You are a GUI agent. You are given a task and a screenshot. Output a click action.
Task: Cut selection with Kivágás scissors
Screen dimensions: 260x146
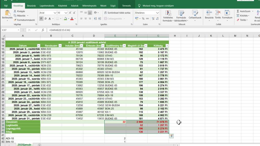click(x=15, y=11)
